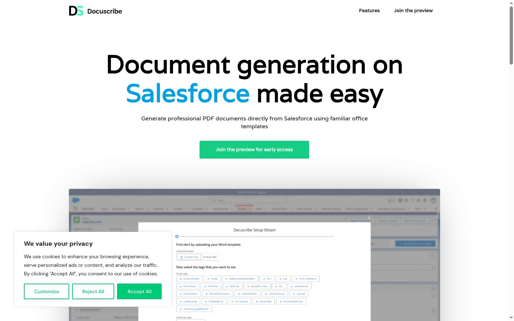514x321 pixels.
Task: Click Upload Files in the setup wizard
Action: [189, 257]
